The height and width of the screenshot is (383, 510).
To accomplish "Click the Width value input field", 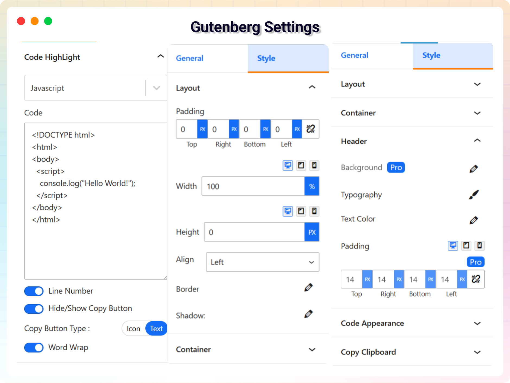I will [x=253, y=186].
